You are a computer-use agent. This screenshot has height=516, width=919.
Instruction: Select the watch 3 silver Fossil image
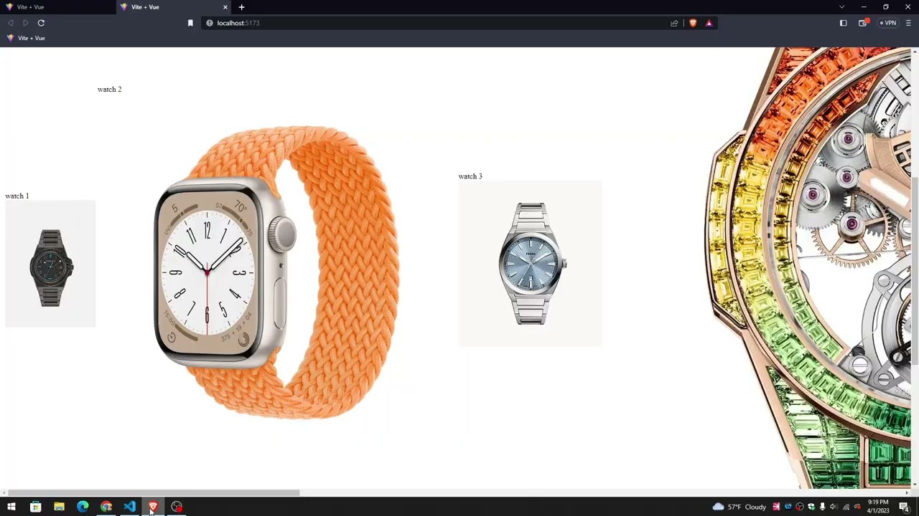point(530,264)
